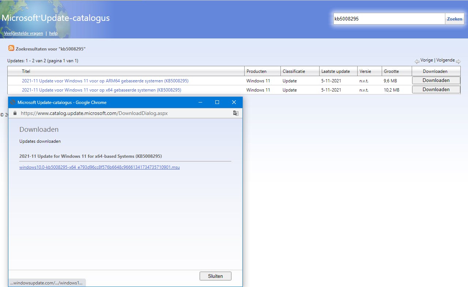
Task: Click '5-11-2021' date in x64 row
Action: pyautogui.click(x=331, y=90)
